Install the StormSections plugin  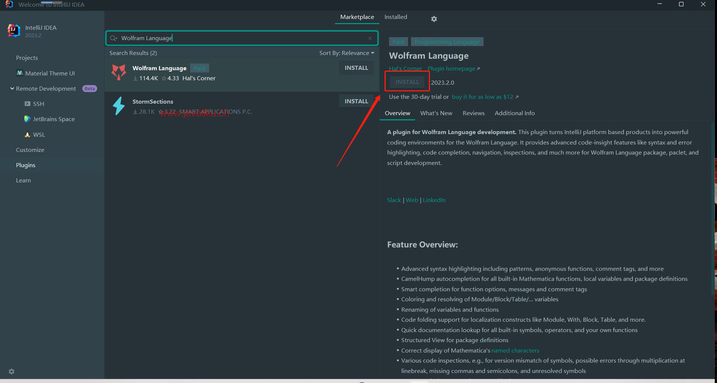click(x=356, y=101)
